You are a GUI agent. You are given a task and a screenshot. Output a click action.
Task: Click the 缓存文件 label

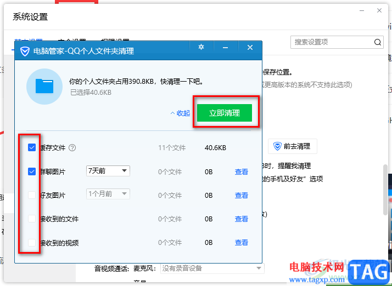point(53,148)
